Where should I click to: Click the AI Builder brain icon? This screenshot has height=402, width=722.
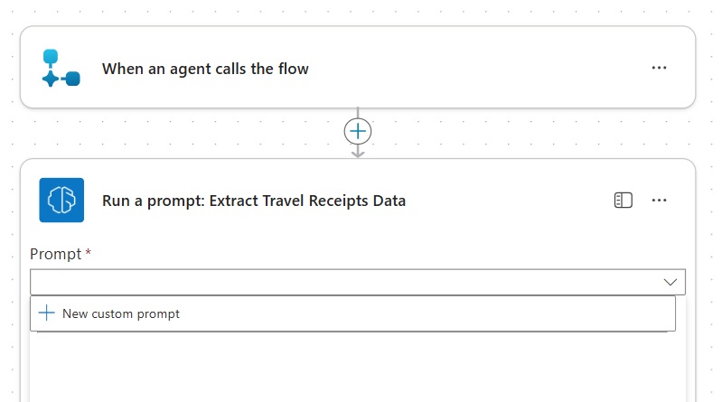click(61, 201)
